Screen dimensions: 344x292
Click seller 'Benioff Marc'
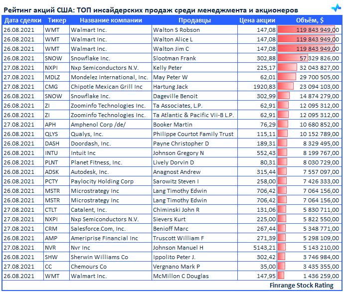(171, 229)
